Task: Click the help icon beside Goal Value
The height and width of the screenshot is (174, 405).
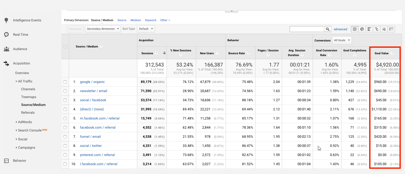Action: pos(392,53)
